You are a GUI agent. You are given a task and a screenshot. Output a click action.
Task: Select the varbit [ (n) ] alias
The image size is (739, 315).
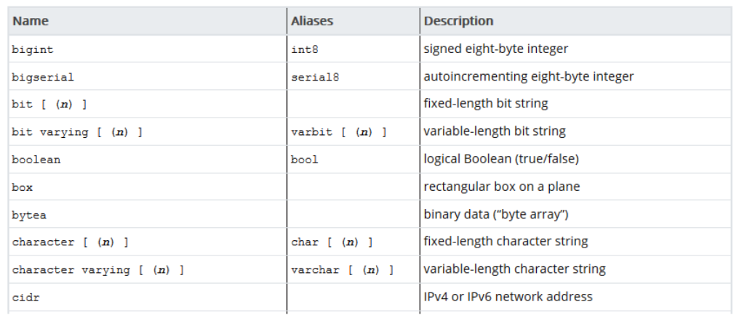click(339, 132)
